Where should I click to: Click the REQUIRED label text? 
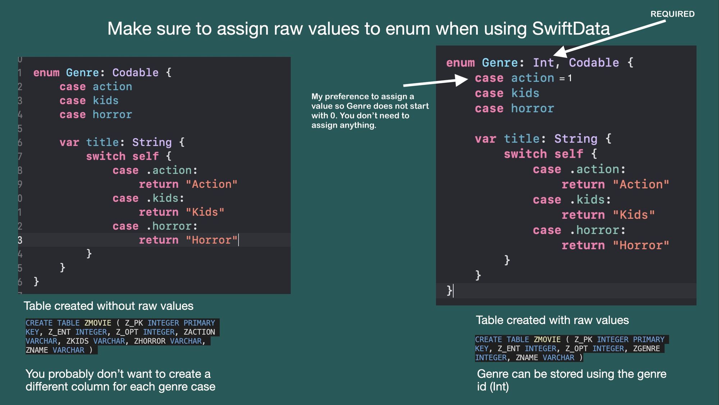pyautogui.click(x=672, y=14)
